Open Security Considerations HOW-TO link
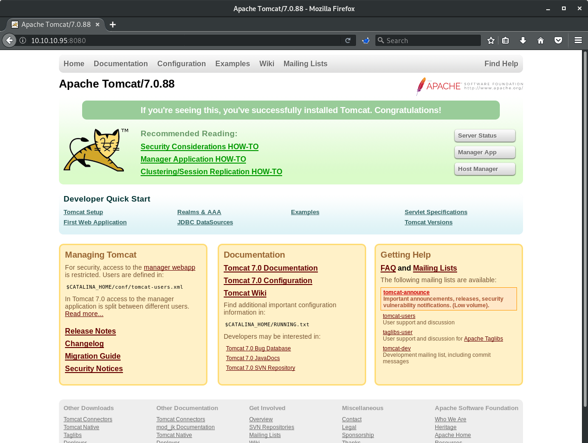 pyautogui.click(x=200, y=147)
